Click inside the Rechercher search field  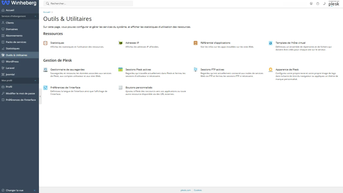[89, 4]
